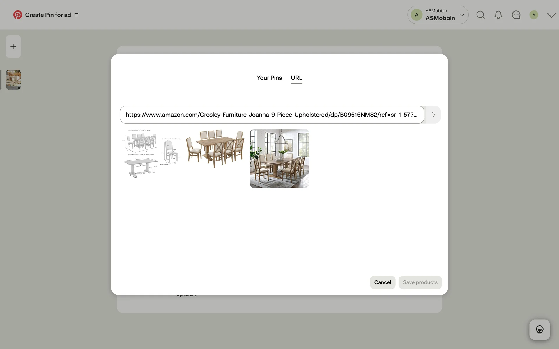Select the pin draft thumbnail in left sidebar
This screenshot has height=349, width=559.
(x=13, y=79)
